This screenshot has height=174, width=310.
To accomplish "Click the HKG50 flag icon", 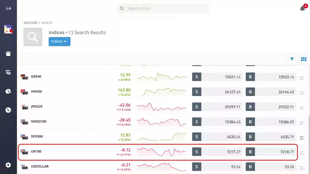I will click(x=24, y=92).
